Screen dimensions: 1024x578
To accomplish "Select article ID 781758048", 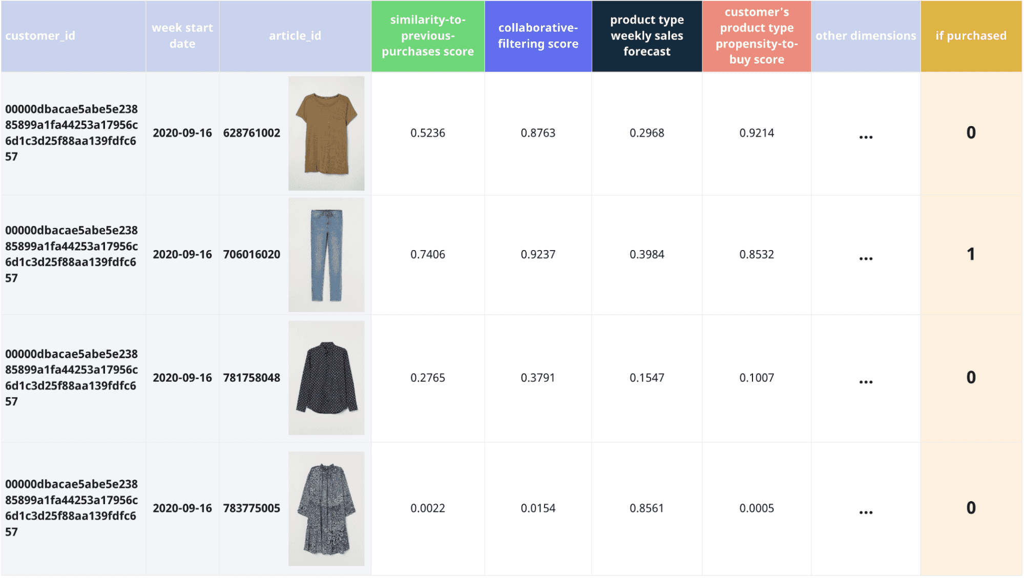I will pos(252,378).
